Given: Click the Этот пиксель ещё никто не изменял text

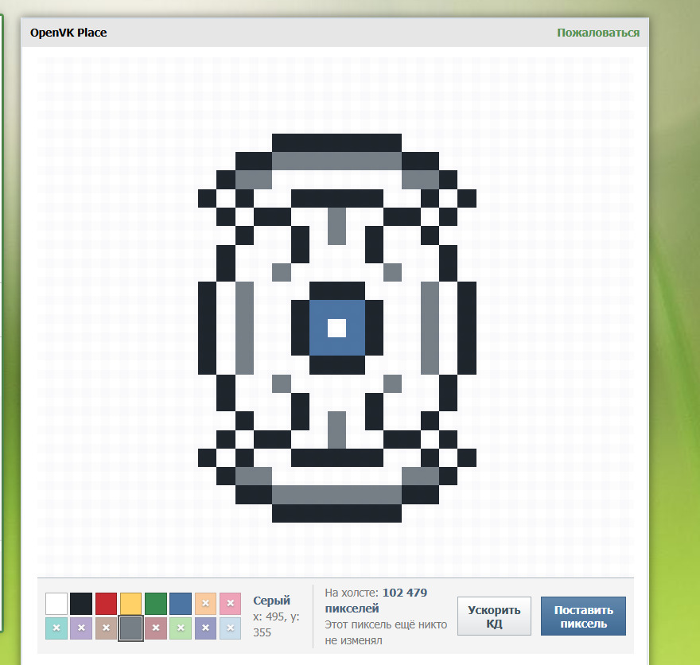Looking at the screenshot, I should point(386,632).
